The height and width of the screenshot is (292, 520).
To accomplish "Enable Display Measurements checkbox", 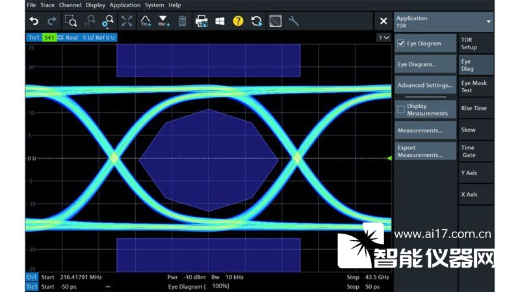I will (401, 109).
